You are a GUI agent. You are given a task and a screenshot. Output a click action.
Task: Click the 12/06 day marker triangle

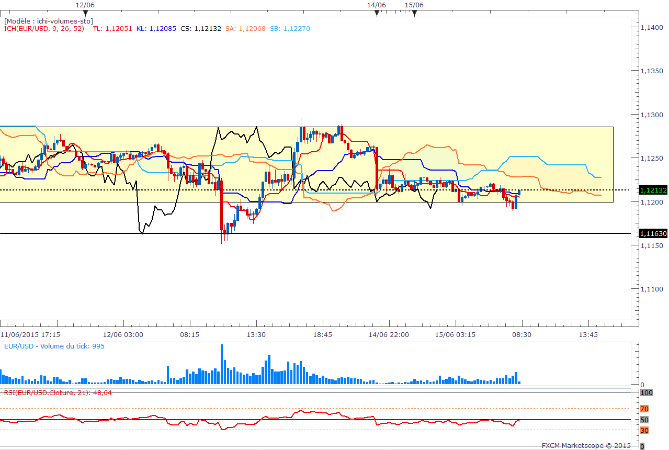pyautogui.click(x=85, y=14)
